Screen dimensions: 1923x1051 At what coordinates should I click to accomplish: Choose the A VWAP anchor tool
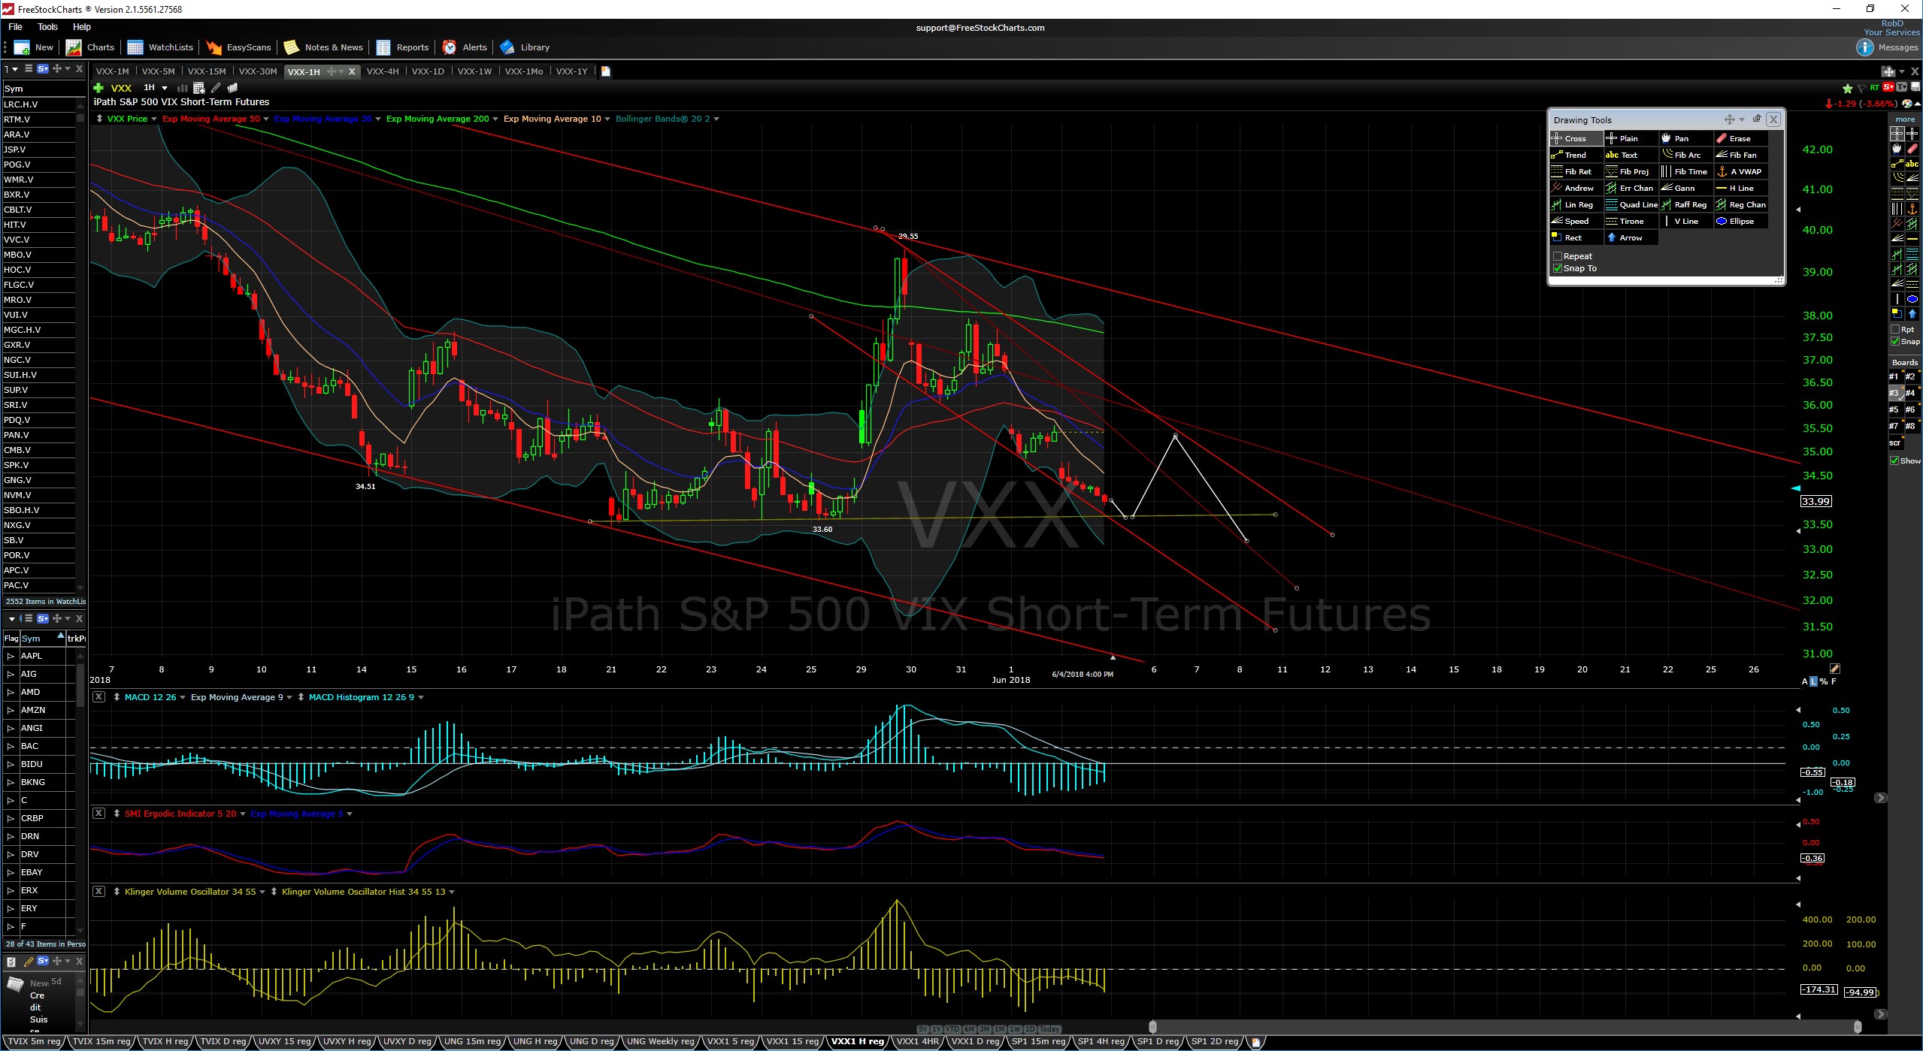click(x=1744, y=172)
